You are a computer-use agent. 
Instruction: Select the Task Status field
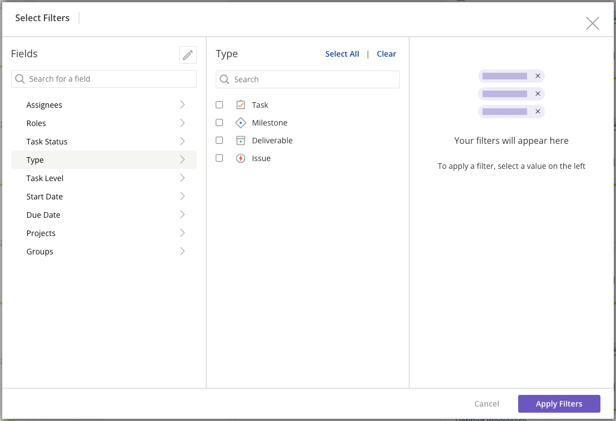pos(104,141)
